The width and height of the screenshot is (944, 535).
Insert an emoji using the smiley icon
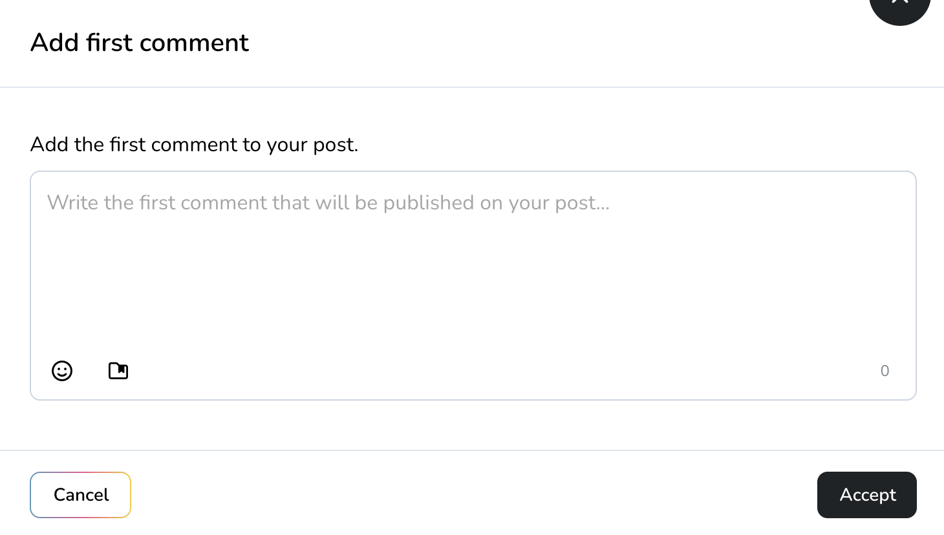pyautogui.click(x=62, y=371)
